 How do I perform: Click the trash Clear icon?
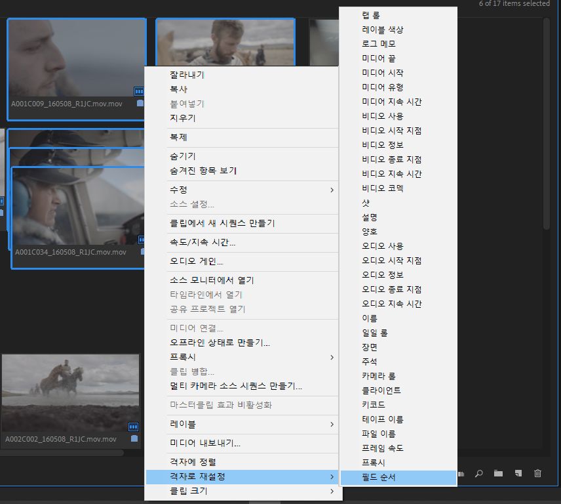tap(537, 474)
